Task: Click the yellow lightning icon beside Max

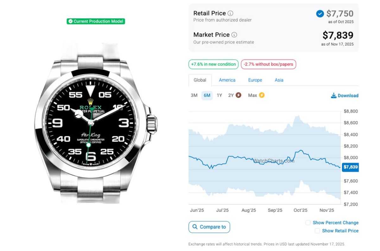Action: pos(262,95)
